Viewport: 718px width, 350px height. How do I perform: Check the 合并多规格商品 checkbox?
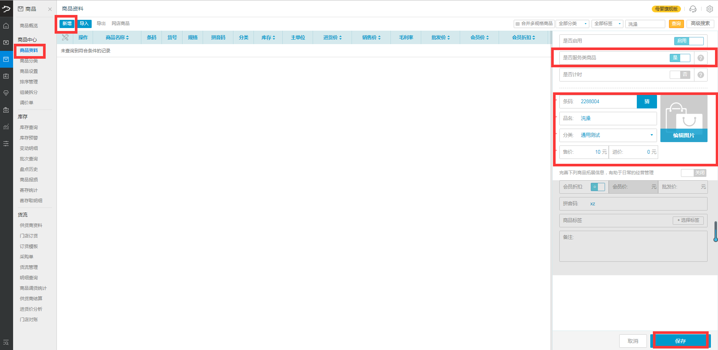[517, 24]
